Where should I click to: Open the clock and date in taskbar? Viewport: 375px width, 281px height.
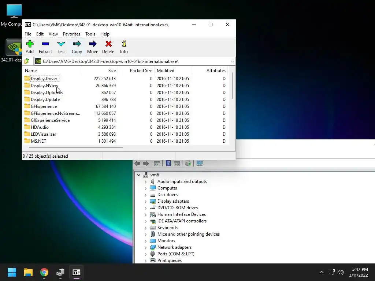pyautogui.click(x=359, y=272)
